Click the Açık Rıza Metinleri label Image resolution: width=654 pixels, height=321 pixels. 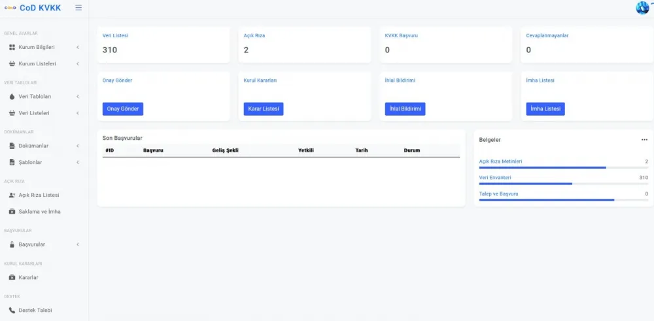500,161
